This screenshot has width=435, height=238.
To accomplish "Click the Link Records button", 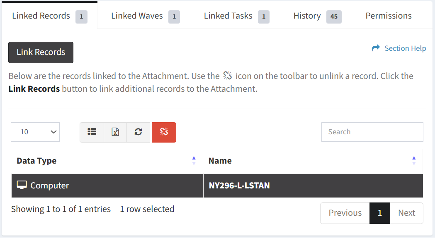I will click(41, 52).
